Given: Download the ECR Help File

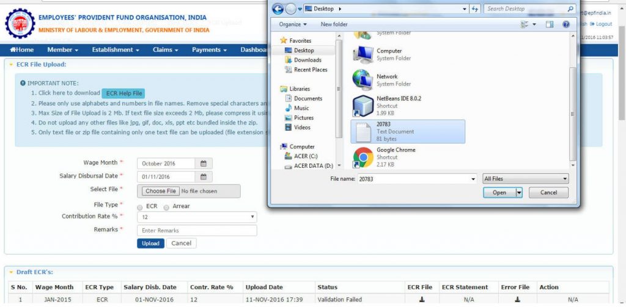Looking at the screenshot, I should tap(123, 94).
